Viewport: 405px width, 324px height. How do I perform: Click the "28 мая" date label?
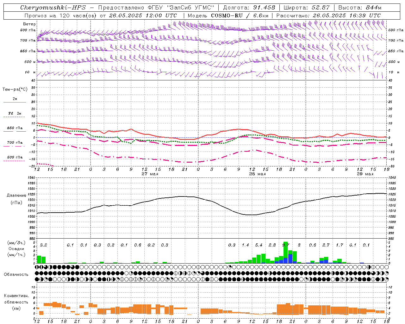click(258, 174)
